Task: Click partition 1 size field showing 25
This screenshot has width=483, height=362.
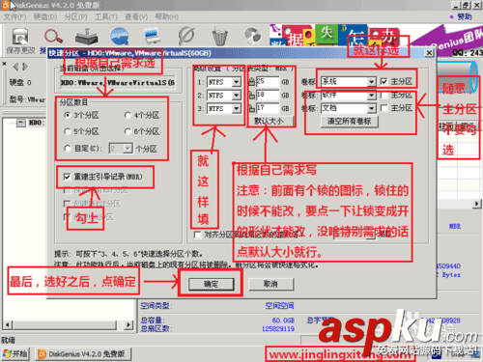Action: 268,82
